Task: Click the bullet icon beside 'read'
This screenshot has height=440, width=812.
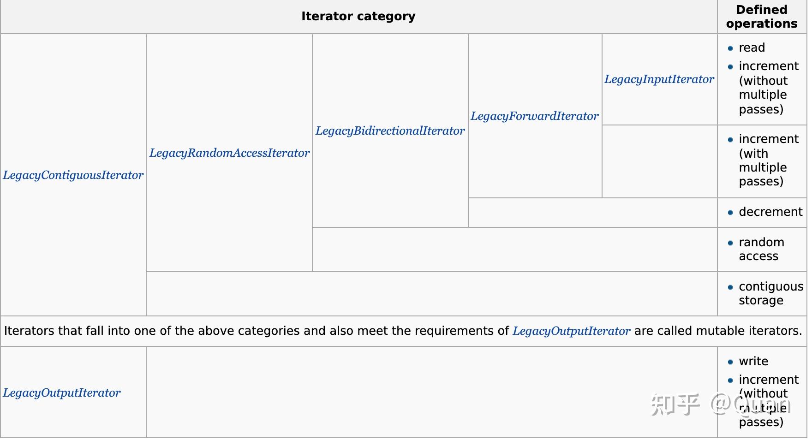Action: (730, 48)
